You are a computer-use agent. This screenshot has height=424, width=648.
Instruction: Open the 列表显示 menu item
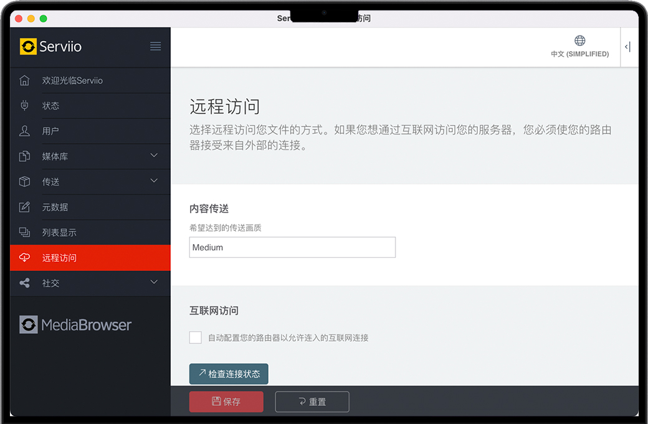(59, 233)
